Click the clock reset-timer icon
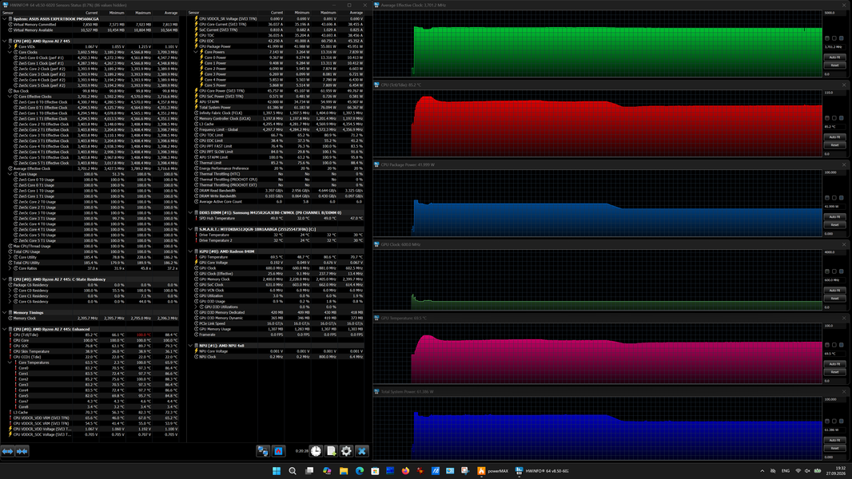This screenshot has width=852, height=479. [x=316, y=451]
